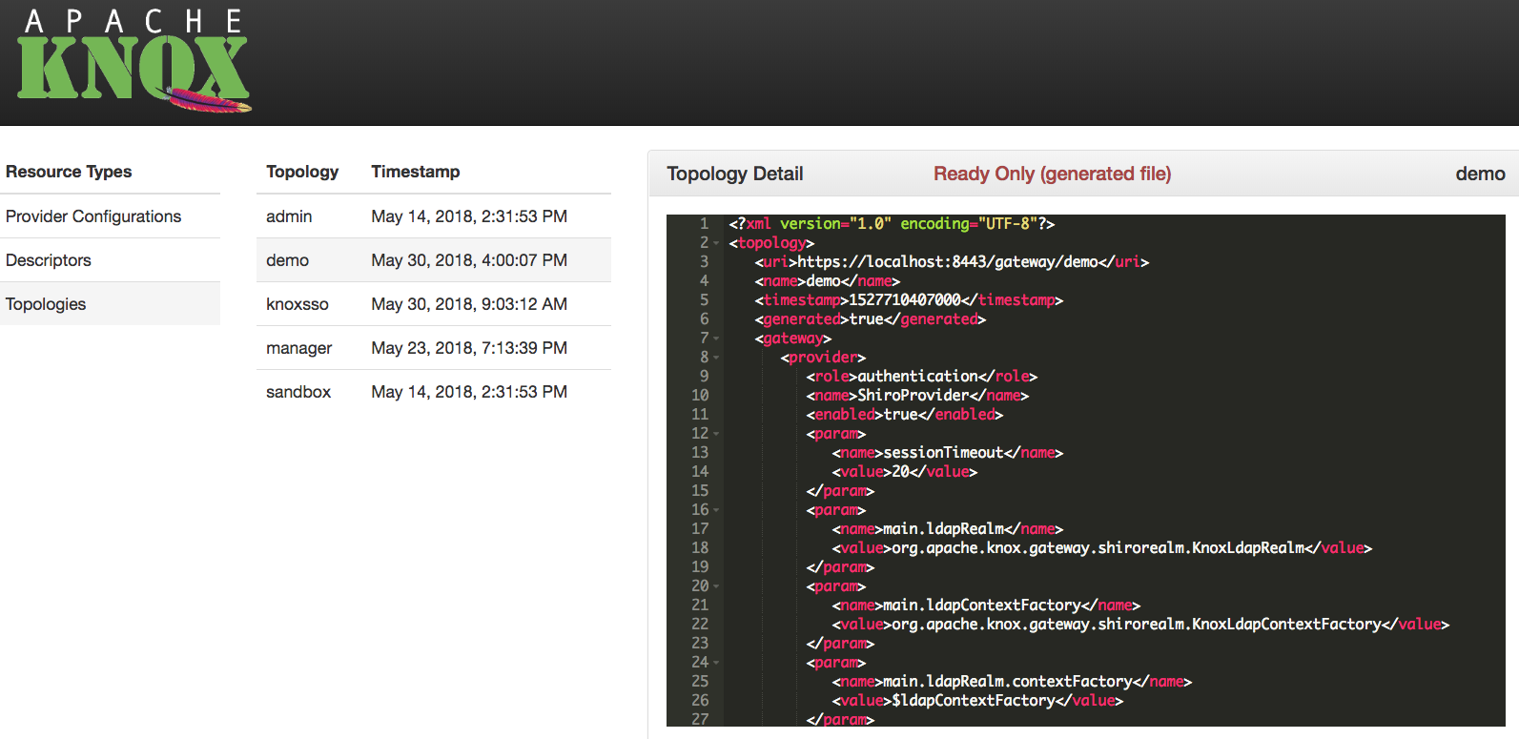
Task: Collapse the gateway element fold arrow
Action: point(716,339)
